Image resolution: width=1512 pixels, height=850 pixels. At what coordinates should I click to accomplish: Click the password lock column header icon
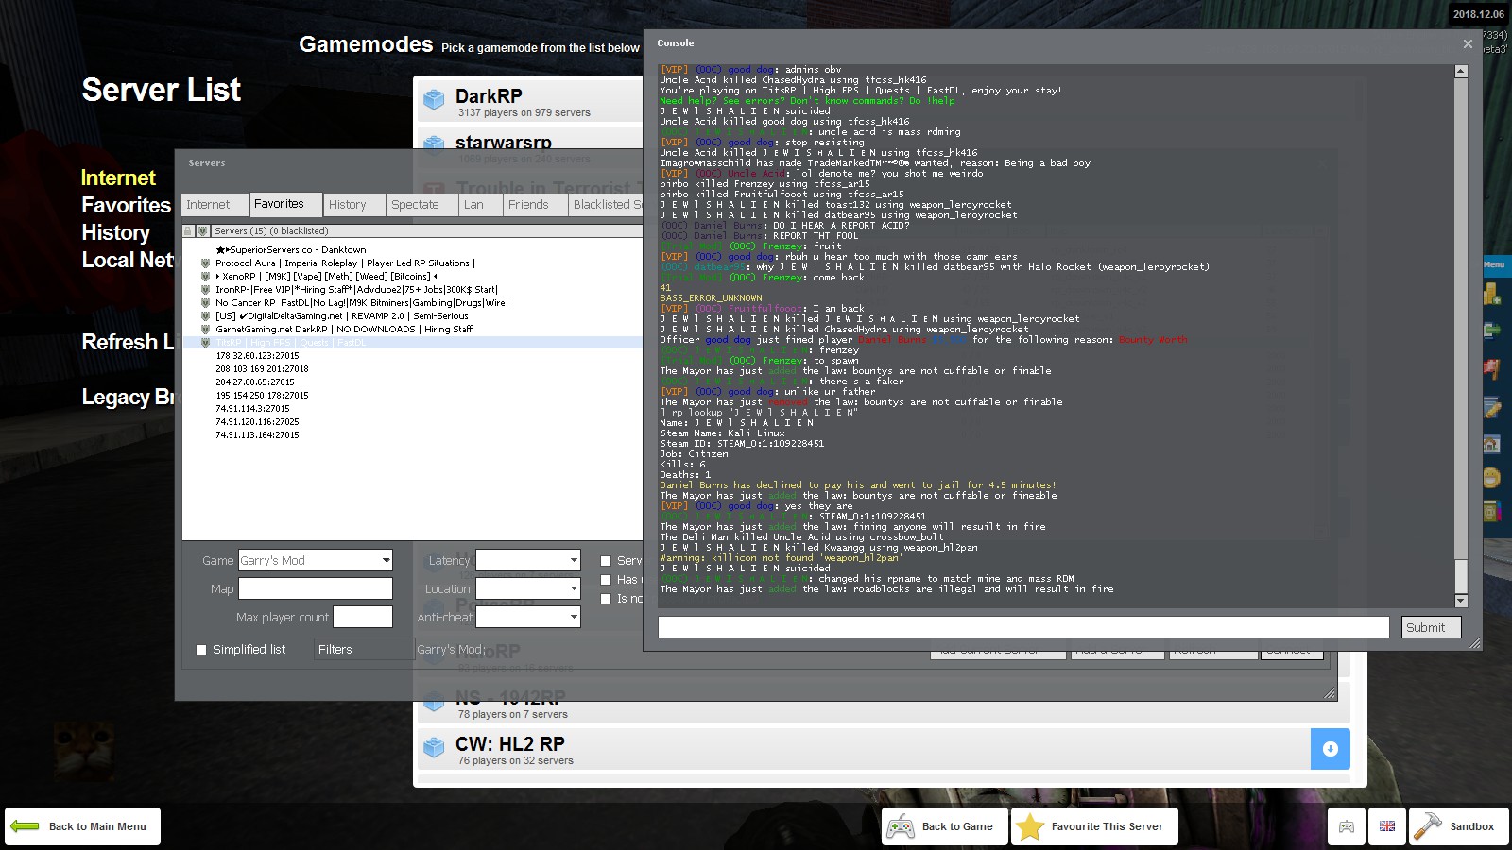[x=188, y=230]
